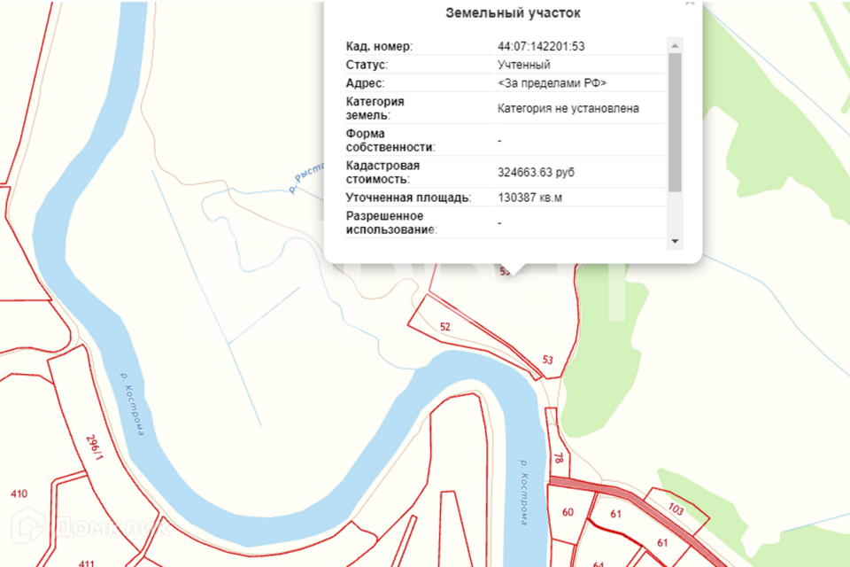Screen dimensions: 850x567
Task: Click the popup's vertical scrollbar thumb
Action: coord(675,121)
